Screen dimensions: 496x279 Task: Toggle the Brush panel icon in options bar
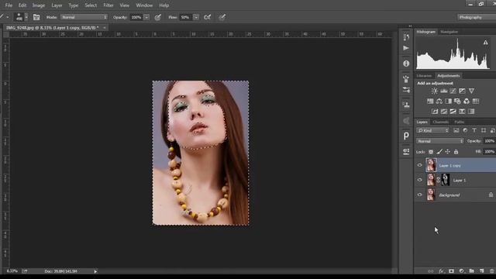pos(36,17)
